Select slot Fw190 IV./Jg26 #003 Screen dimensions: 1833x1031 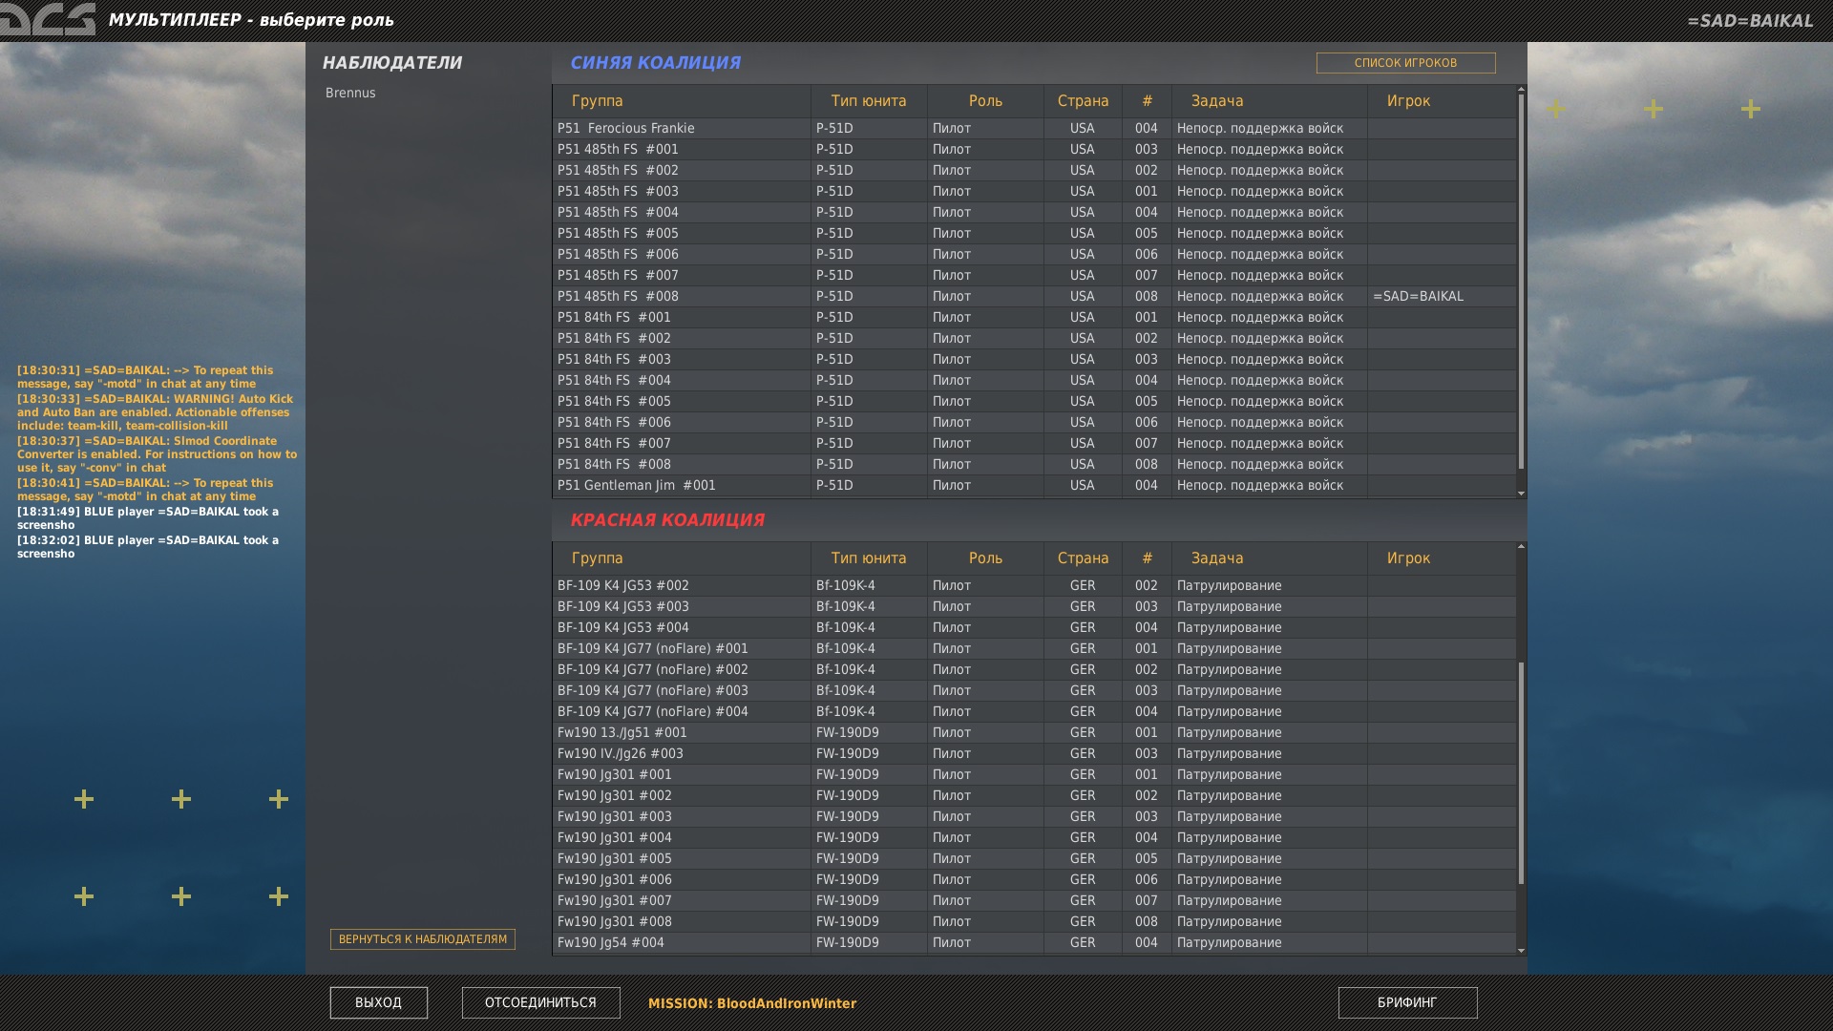[x=1034, y=753]
